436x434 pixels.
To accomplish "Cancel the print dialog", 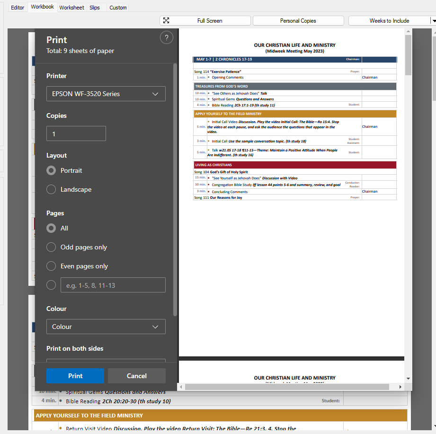I will [136, 376].
